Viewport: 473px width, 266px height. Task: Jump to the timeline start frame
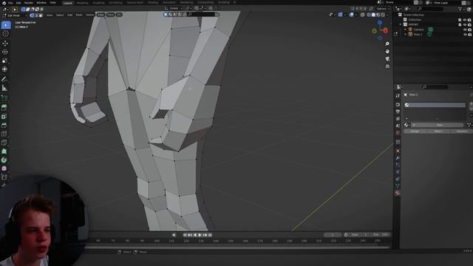coord(185,235)
